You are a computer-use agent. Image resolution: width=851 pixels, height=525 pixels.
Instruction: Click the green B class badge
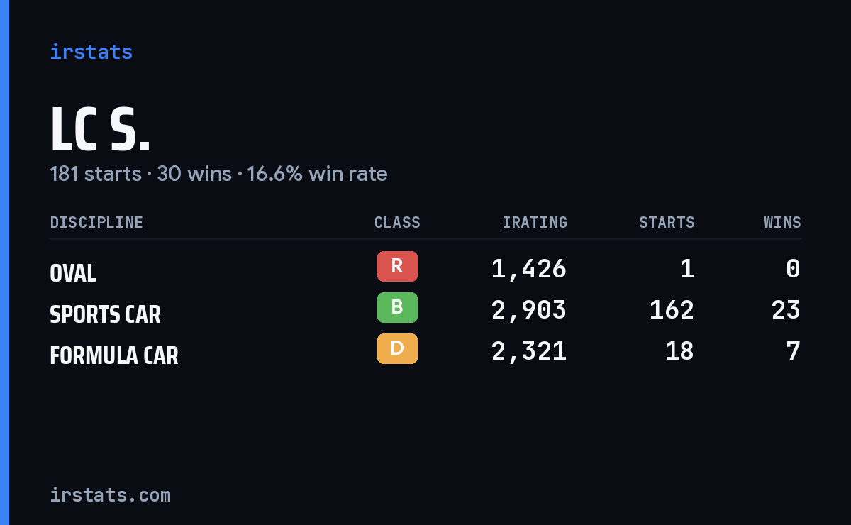point(397,307)
